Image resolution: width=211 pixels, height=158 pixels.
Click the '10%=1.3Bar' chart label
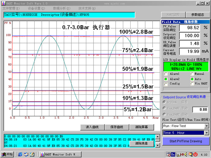(x=138, y=98)
